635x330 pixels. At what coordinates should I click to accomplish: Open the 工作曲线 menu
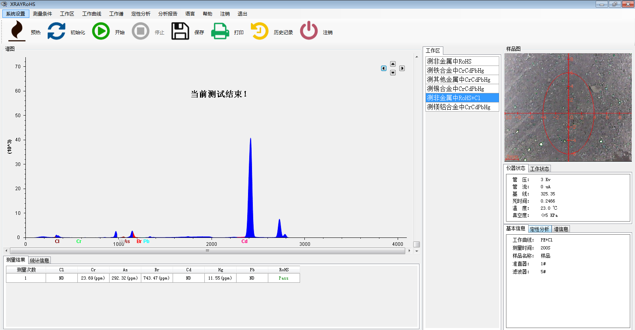pos(92,14)
